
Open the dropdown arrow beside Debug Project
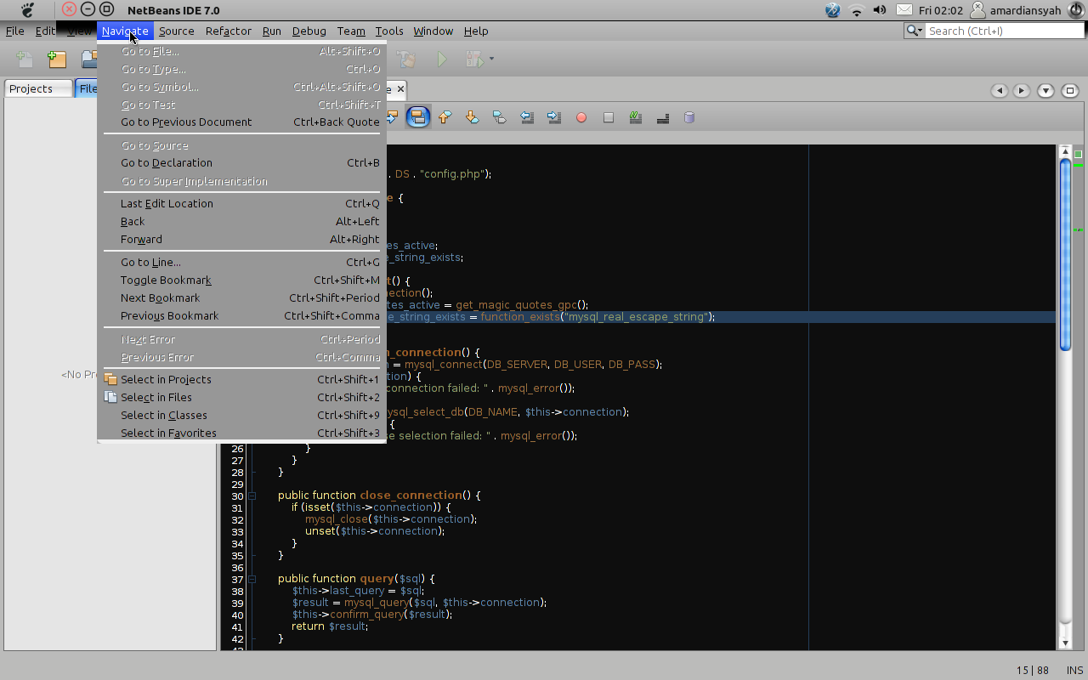491,59
